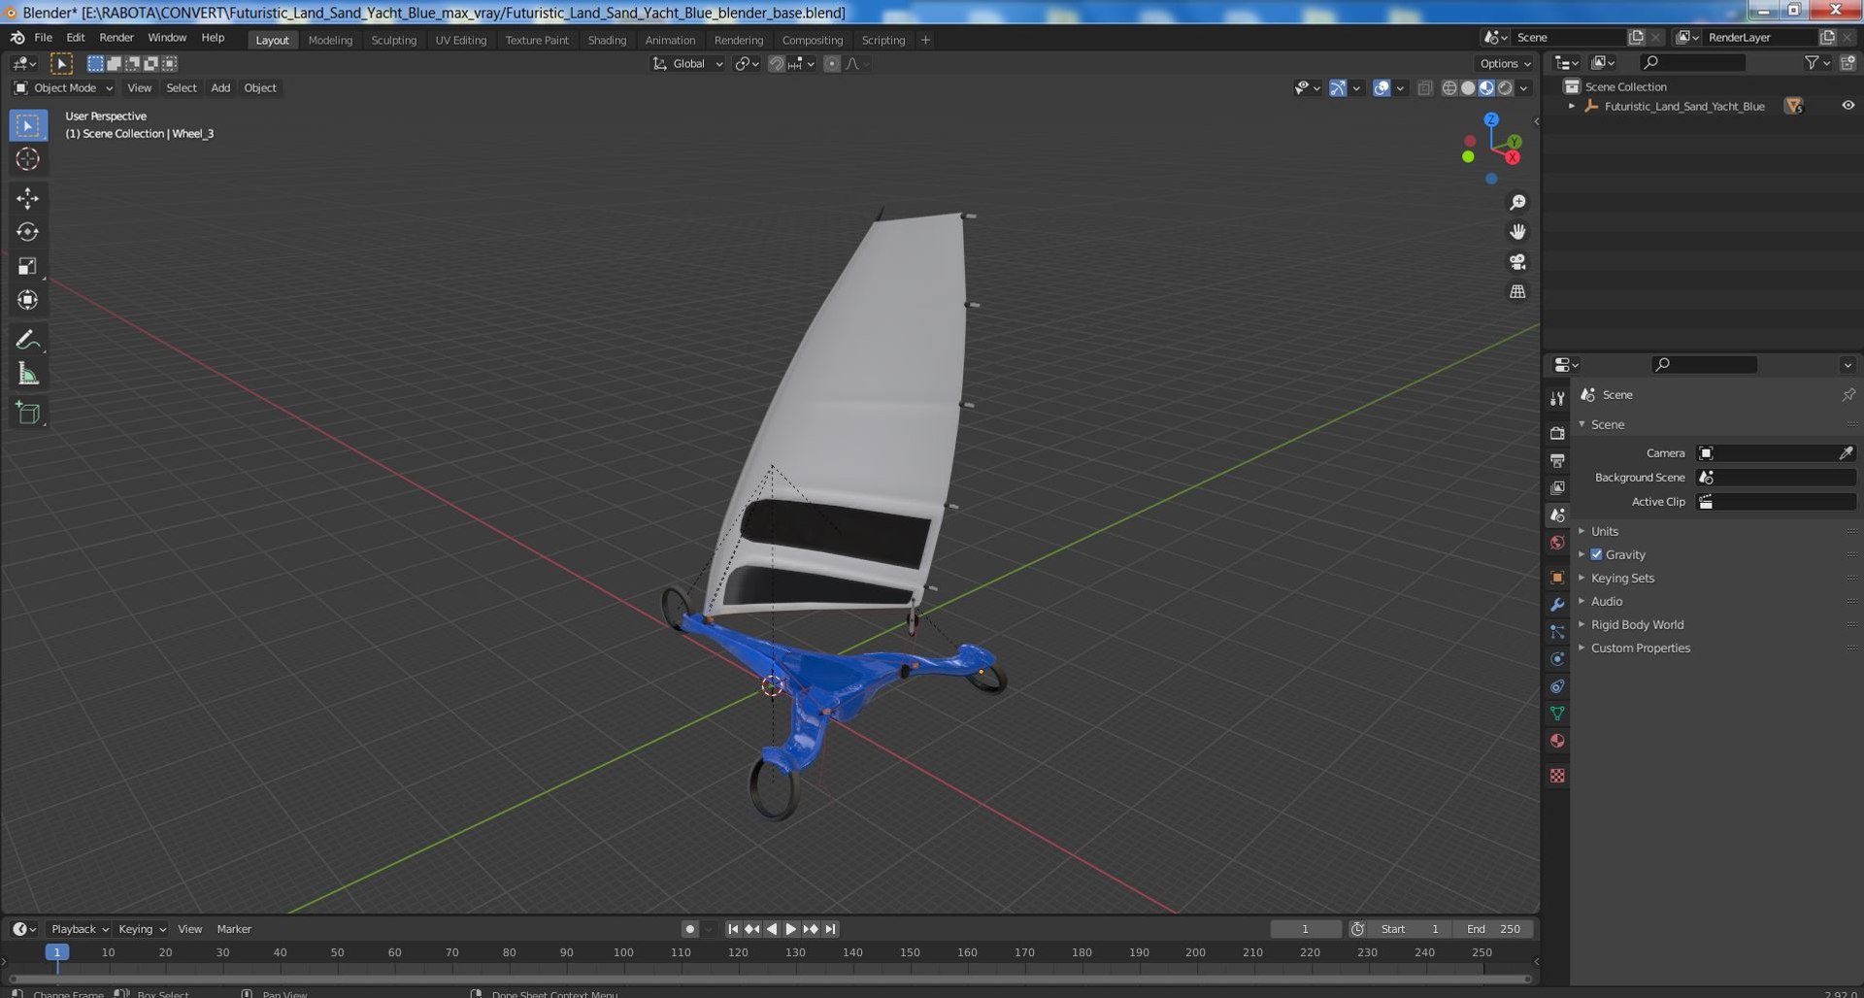The width and height of the screenshot is (1864, 998).
Task: Open the Tool properties tab
Action: click(1557, 398)
